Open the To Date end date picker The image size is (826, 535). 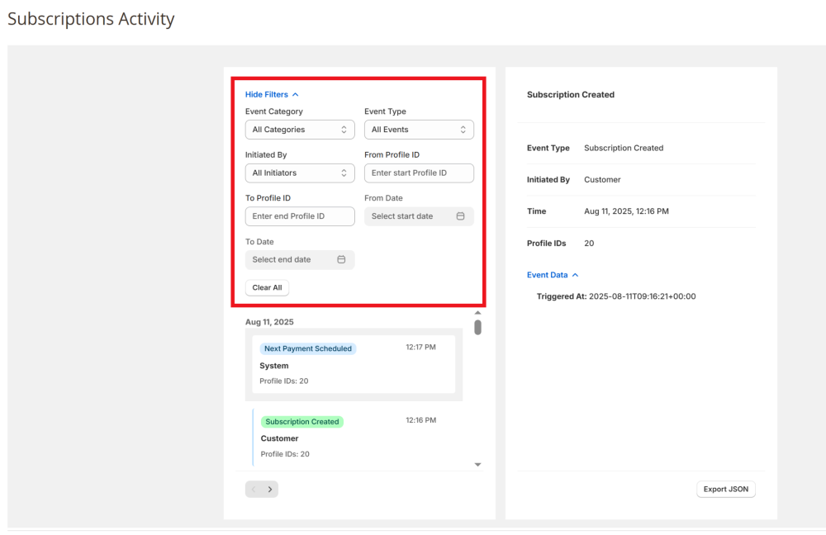click(x=300, y=259)
